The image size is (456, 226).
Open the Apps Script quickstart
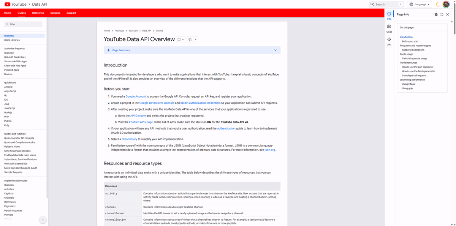point(10,91)
